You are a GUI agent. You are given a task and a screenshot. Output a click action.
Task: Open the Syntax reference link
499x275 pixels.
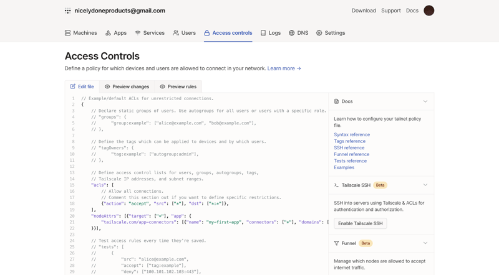coord(352,134)
